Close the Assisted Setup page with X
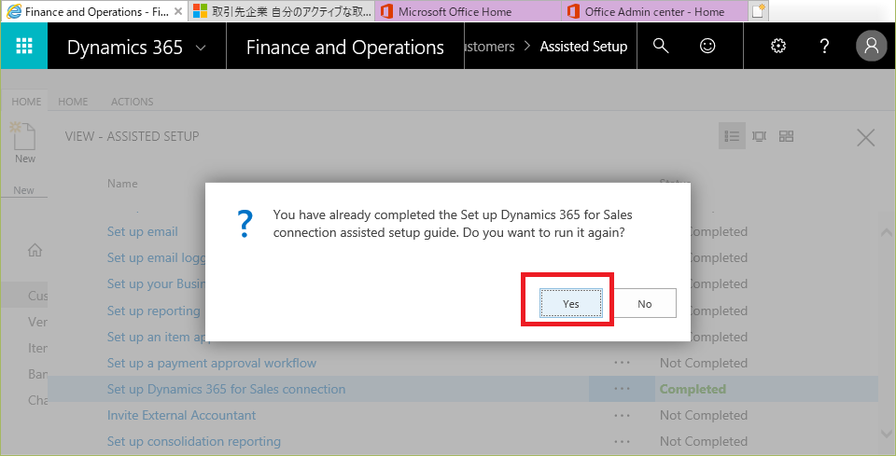This screenshot has height=456, width=896. pyautogui.click(x=866, y=137)
